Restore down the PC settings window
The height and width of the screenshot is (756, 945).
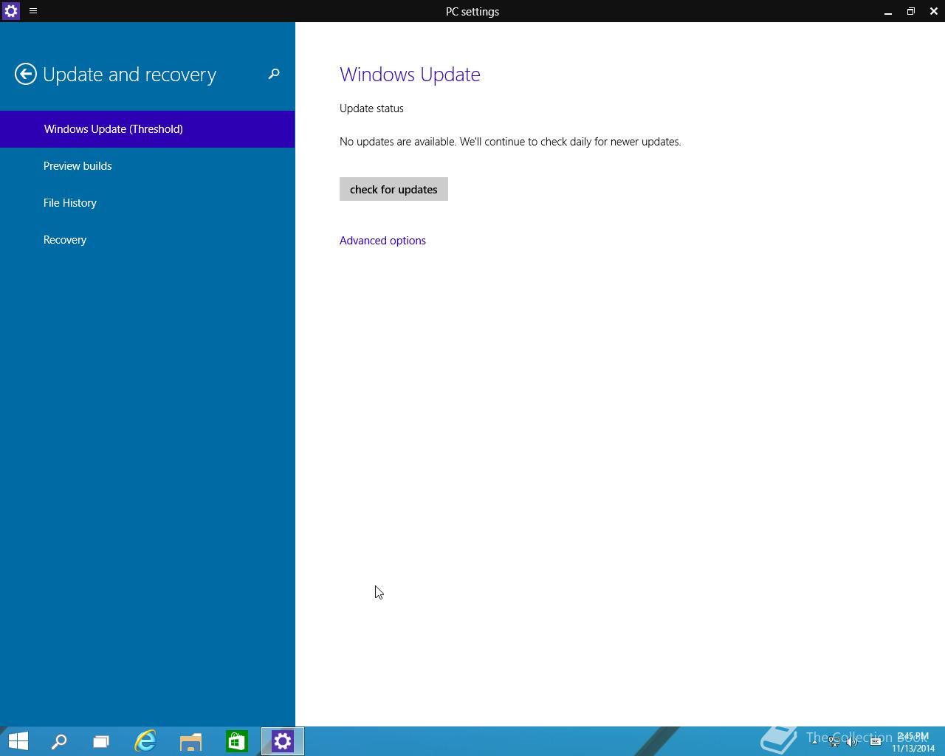pyautogui.click(x=911, y=11)
